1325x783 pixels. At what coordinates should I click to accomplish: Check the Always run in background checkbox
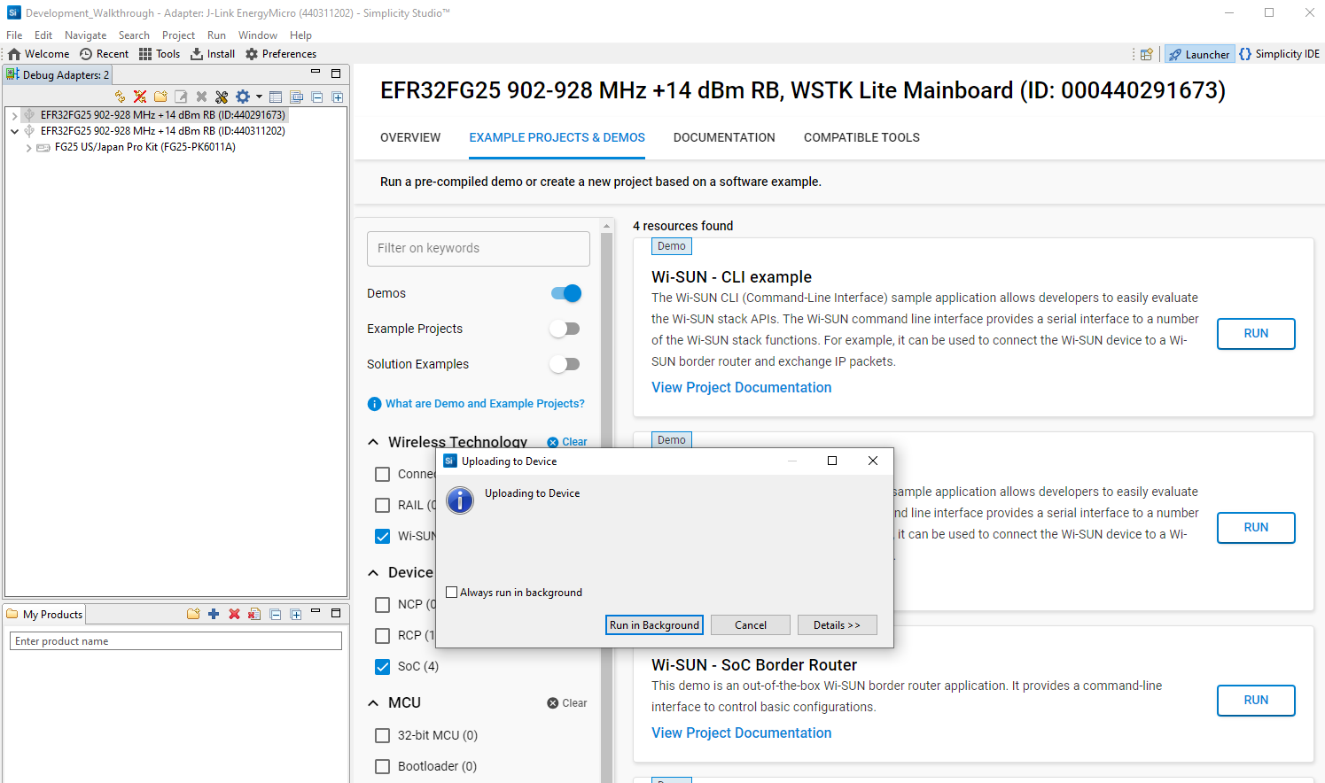(x=451, y=592)
